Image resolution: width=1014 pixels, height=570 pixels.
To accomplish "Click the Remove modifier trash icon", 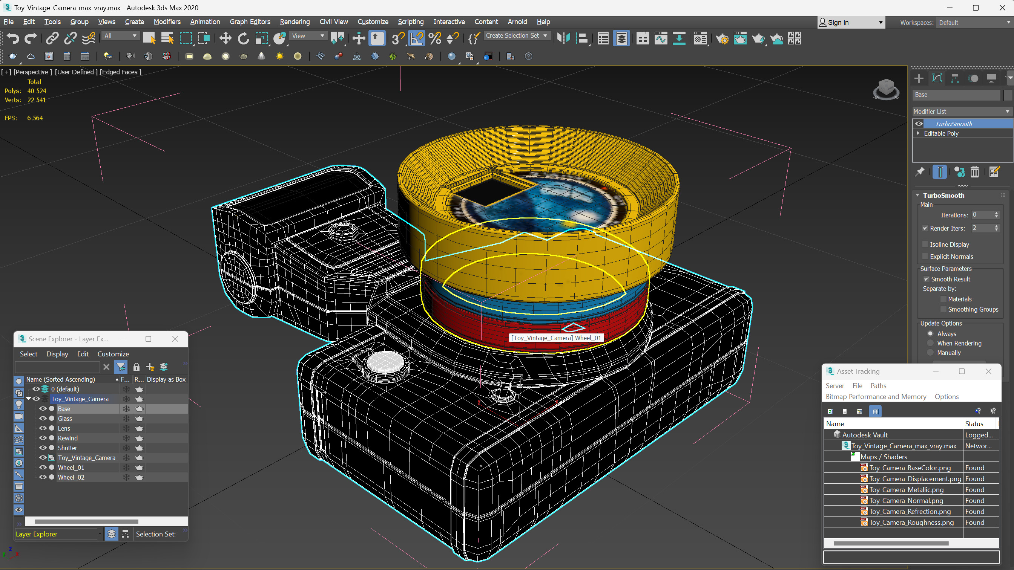I will (974, 172).
